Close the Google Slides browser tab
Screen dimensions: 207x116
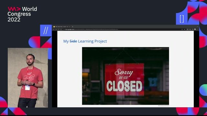point(70,27)
